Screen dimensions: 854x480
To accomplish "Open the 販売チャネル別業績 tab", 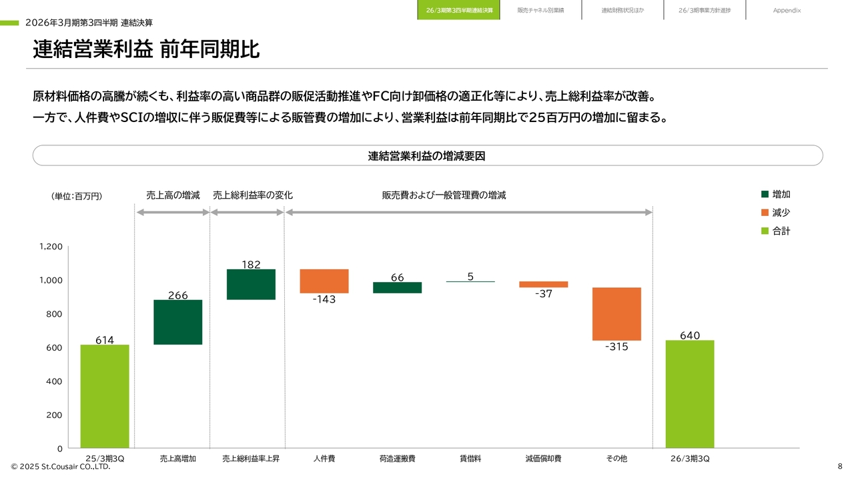I will pos(540,10).
